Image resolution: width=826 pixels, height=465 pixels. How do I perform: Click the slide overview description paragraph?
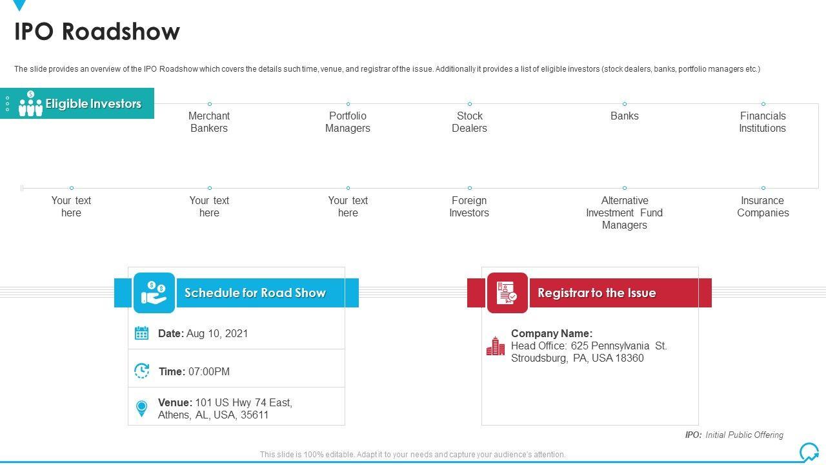387,69
